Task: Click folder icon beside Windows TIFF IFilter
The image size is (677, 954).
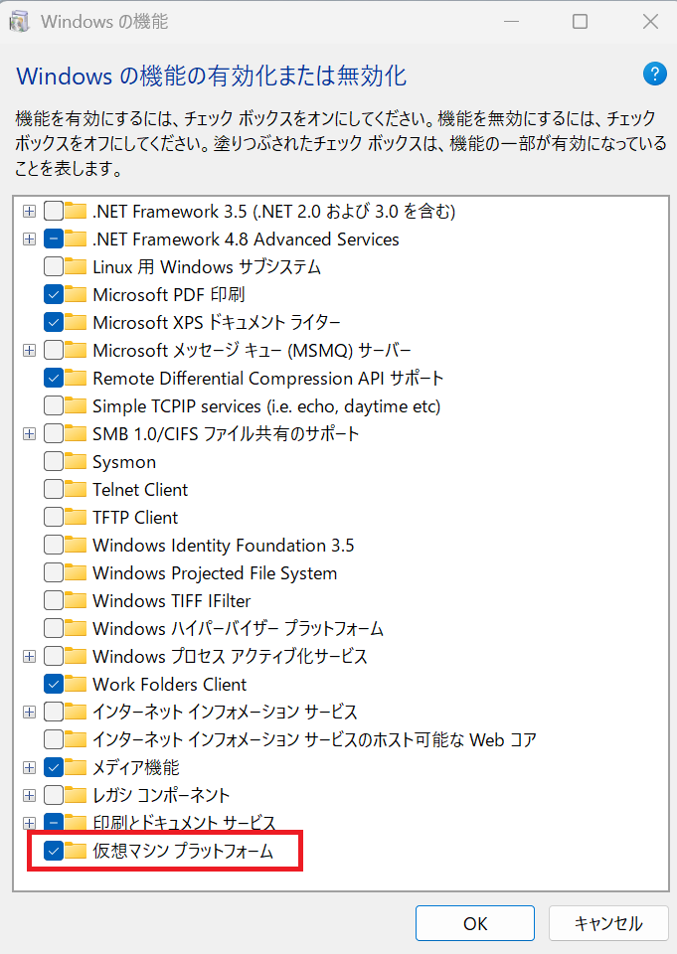Action: pos(76,600)
